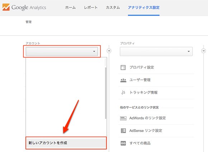
Task: Open ユーザー管理 link
Action: click(x=140, y=80)
